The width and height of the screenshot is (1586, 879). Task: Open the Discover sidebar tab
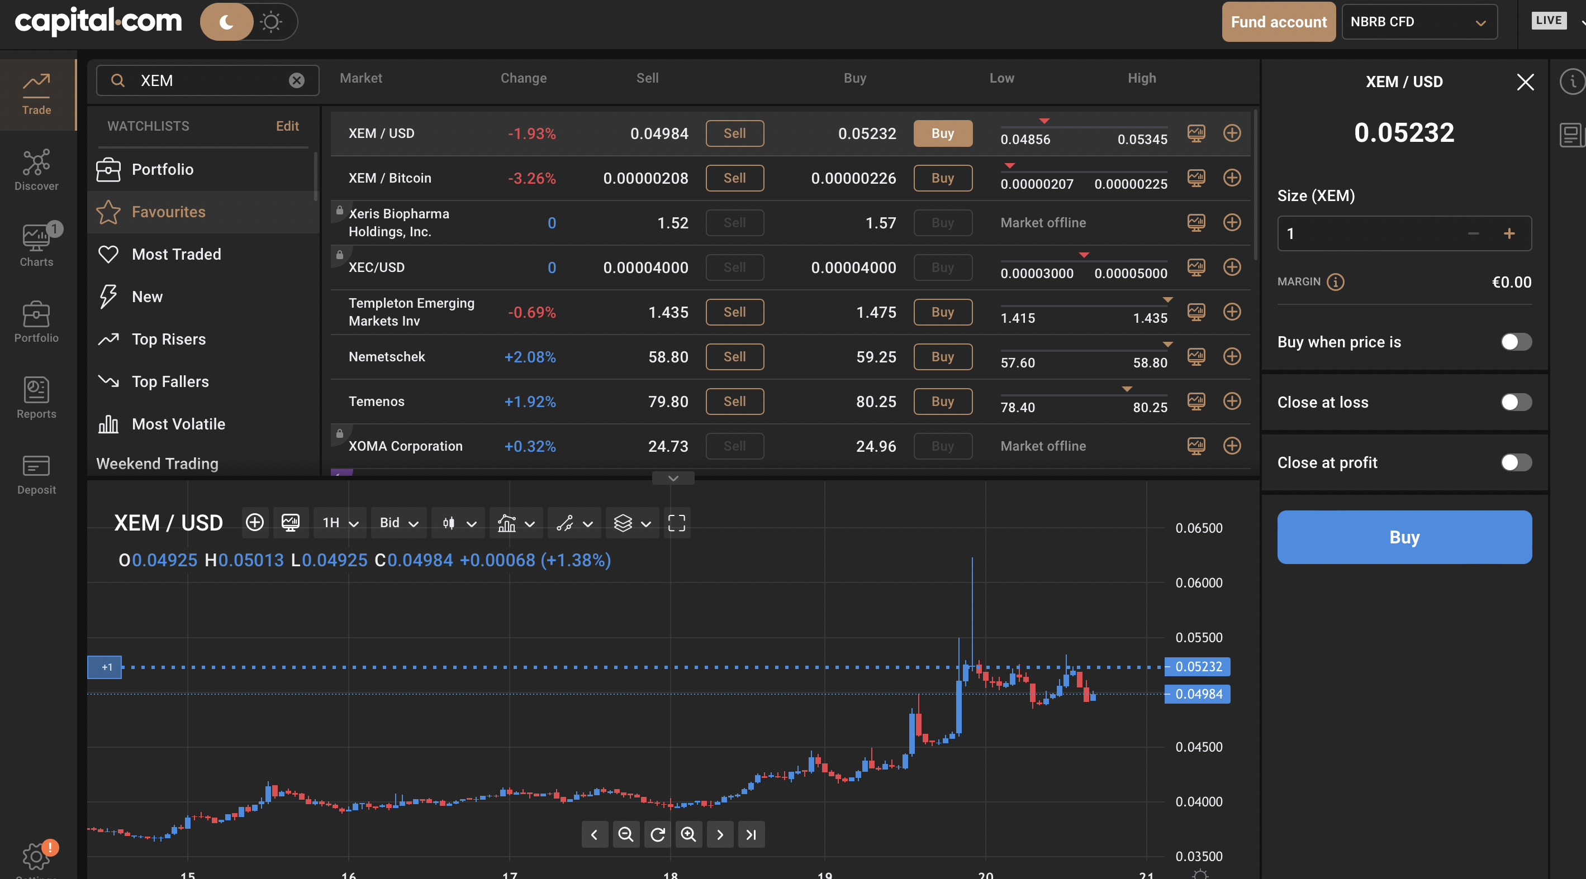36,170
